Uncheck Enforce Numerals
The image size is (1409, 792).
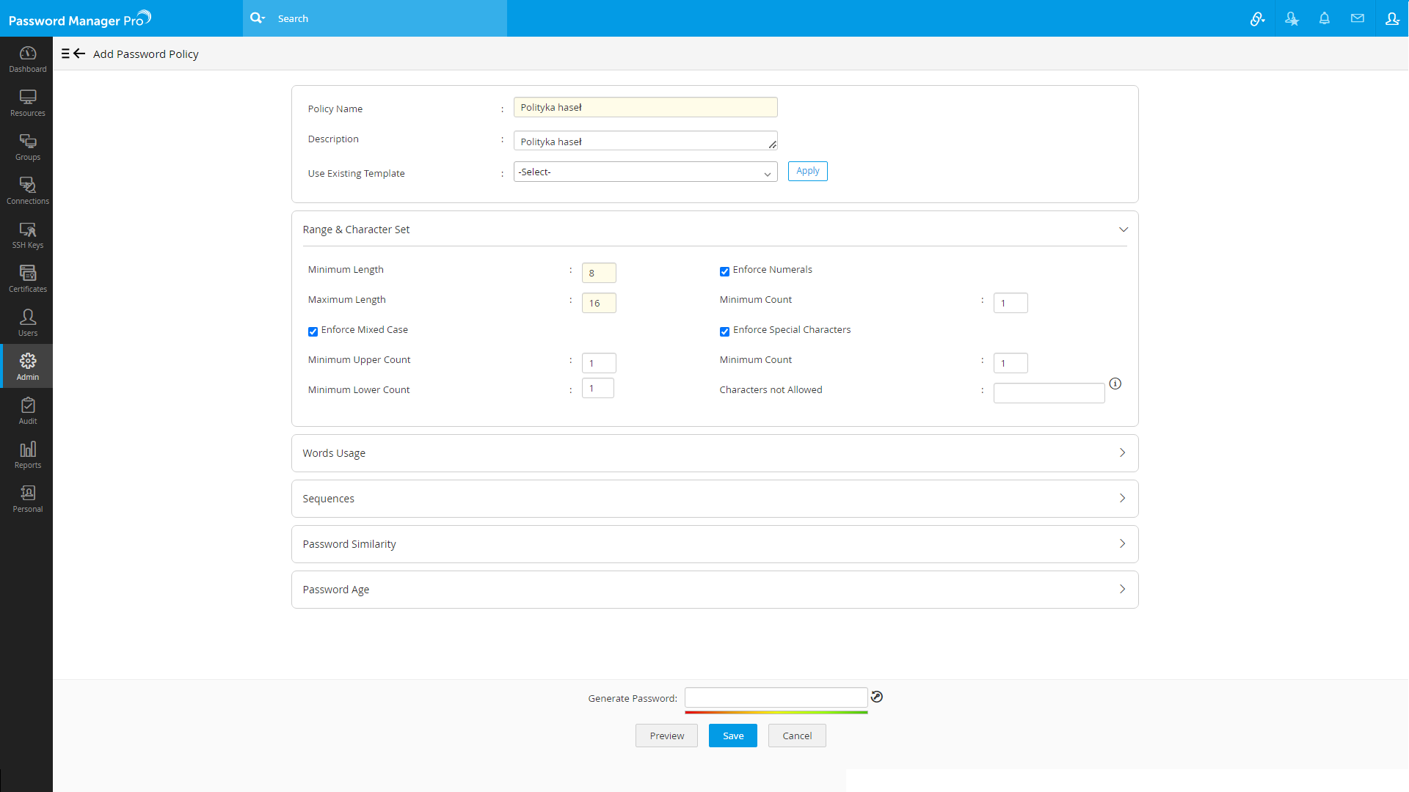[x=724, y=271]
